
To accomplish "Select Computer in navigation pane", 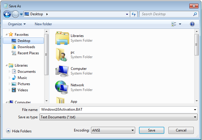I will coord(23,102).
